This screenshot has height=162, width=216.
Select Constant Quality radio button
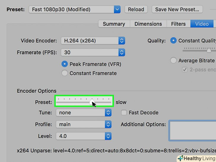174,41
